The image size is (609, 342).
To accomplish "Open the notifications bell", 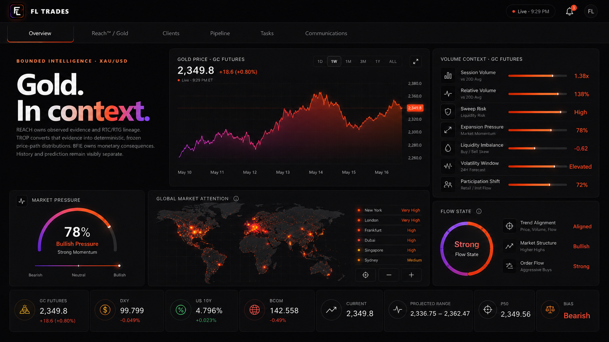I will click(x=570, y=11).
